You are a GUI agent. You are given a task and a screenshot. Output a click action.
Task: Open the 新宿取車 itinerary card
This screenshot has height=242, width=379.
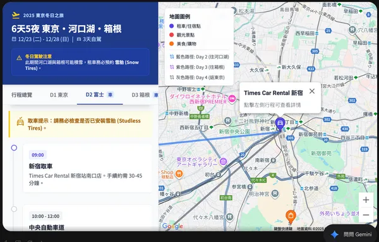(87, 168)
